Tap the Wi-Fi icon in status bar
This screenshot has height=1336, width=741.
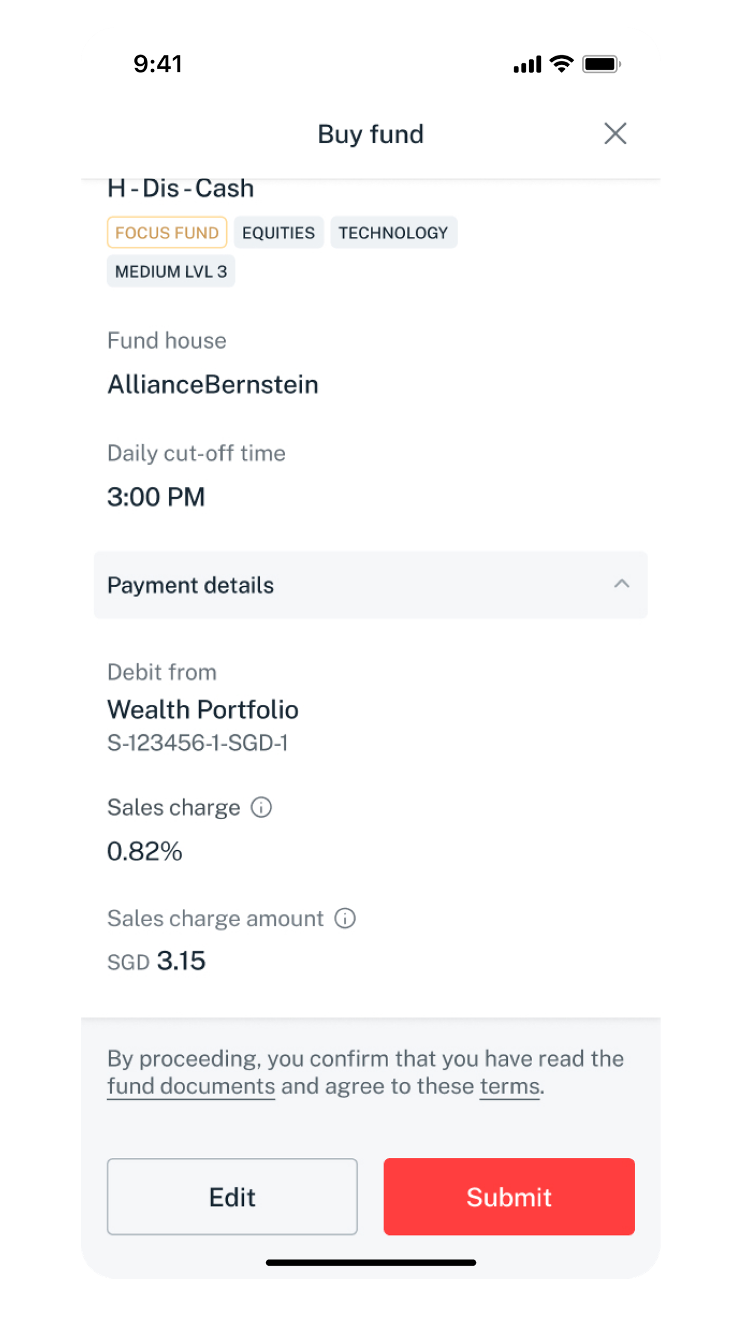561,64
